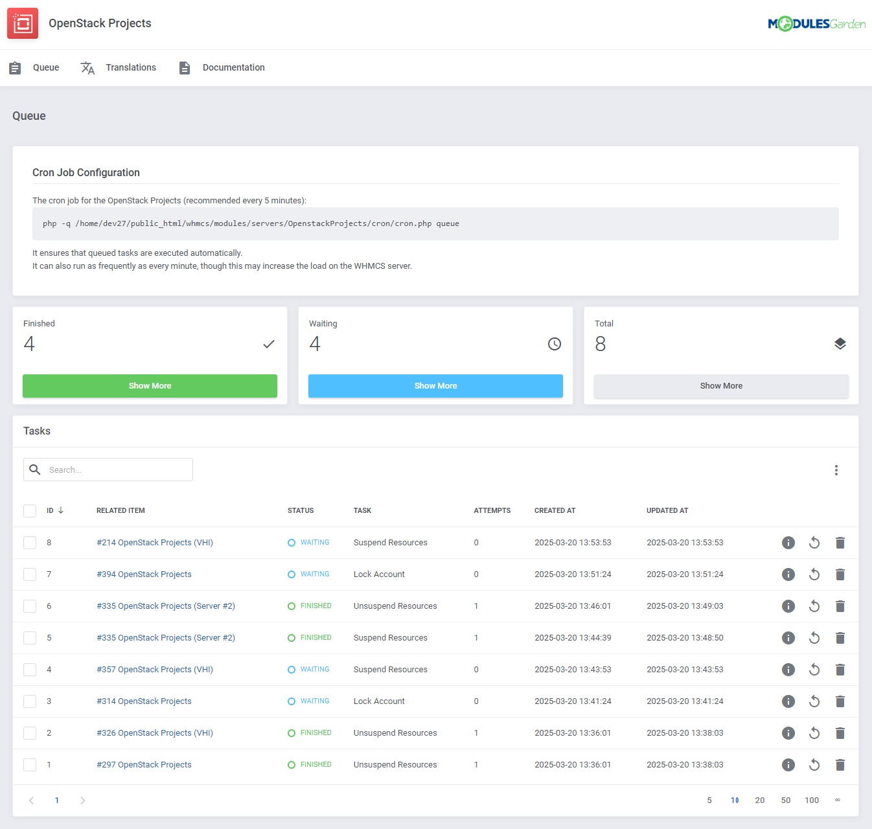This screenshot has height=829, width=872.
Task: Sort by Created At column header
Action: pyautogui.click(x=555, y=510)
